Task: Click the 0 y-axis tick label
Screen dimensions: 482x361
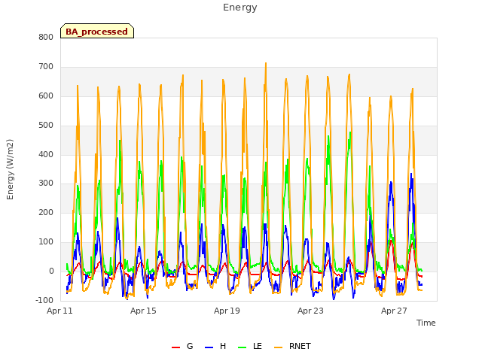Action: pyautogui.click(x=51, y=271)
